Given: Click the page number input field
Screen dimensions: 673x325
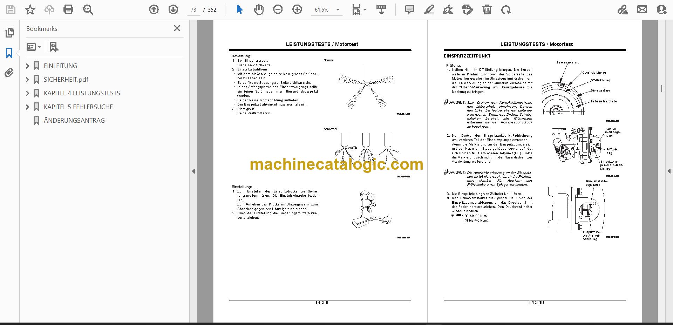Looking at the screenshot, I should pyautogui.click(x=193, y=10).
